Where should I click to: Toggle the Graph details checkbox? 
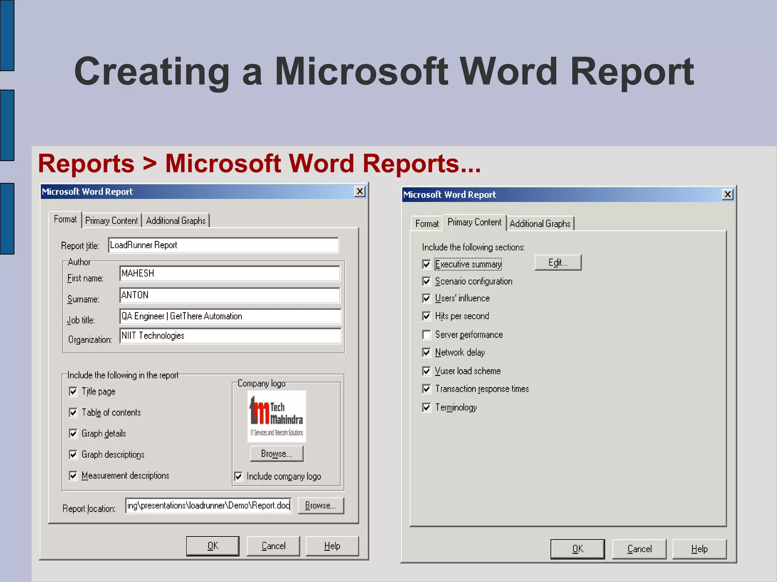click(73, 433)
